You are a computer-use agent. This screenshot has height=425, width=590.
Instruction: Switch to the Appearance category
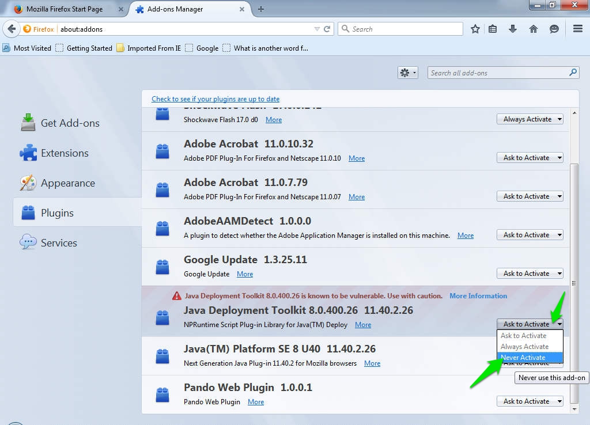tap(58, 183)
